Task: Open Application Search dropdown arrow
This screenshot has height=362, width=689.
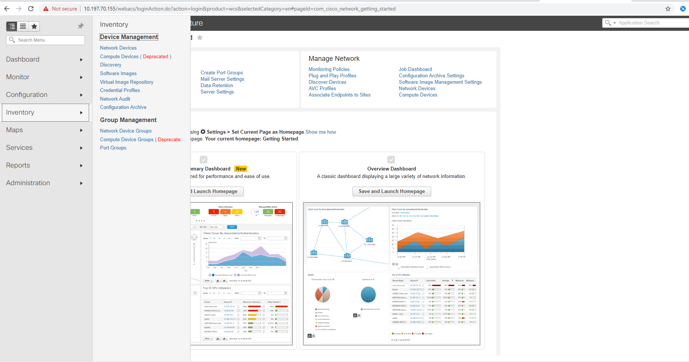Action: click(615, 23)
